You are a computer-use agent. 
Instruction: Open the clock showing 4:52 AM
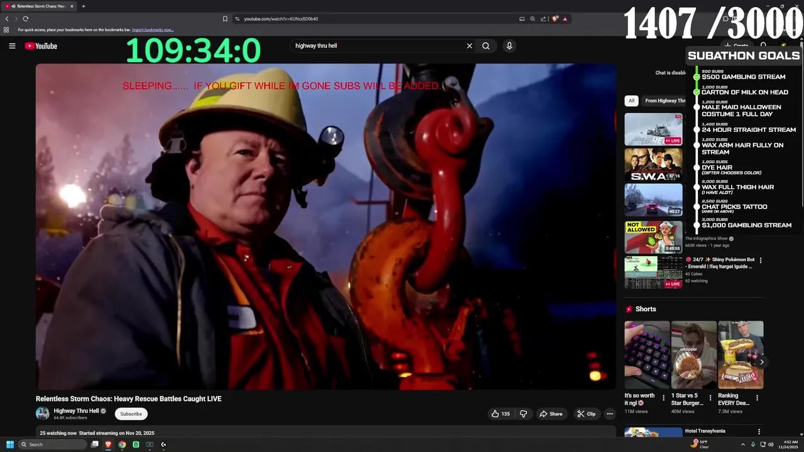pos(789,444)
